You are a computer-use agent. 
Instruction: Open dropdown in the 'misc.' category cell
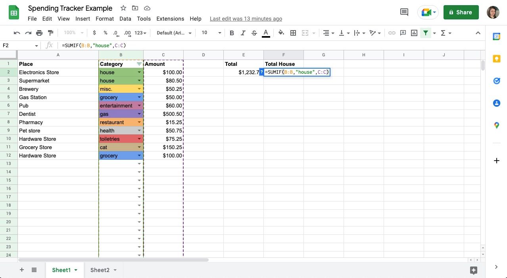tap(139, 89)
